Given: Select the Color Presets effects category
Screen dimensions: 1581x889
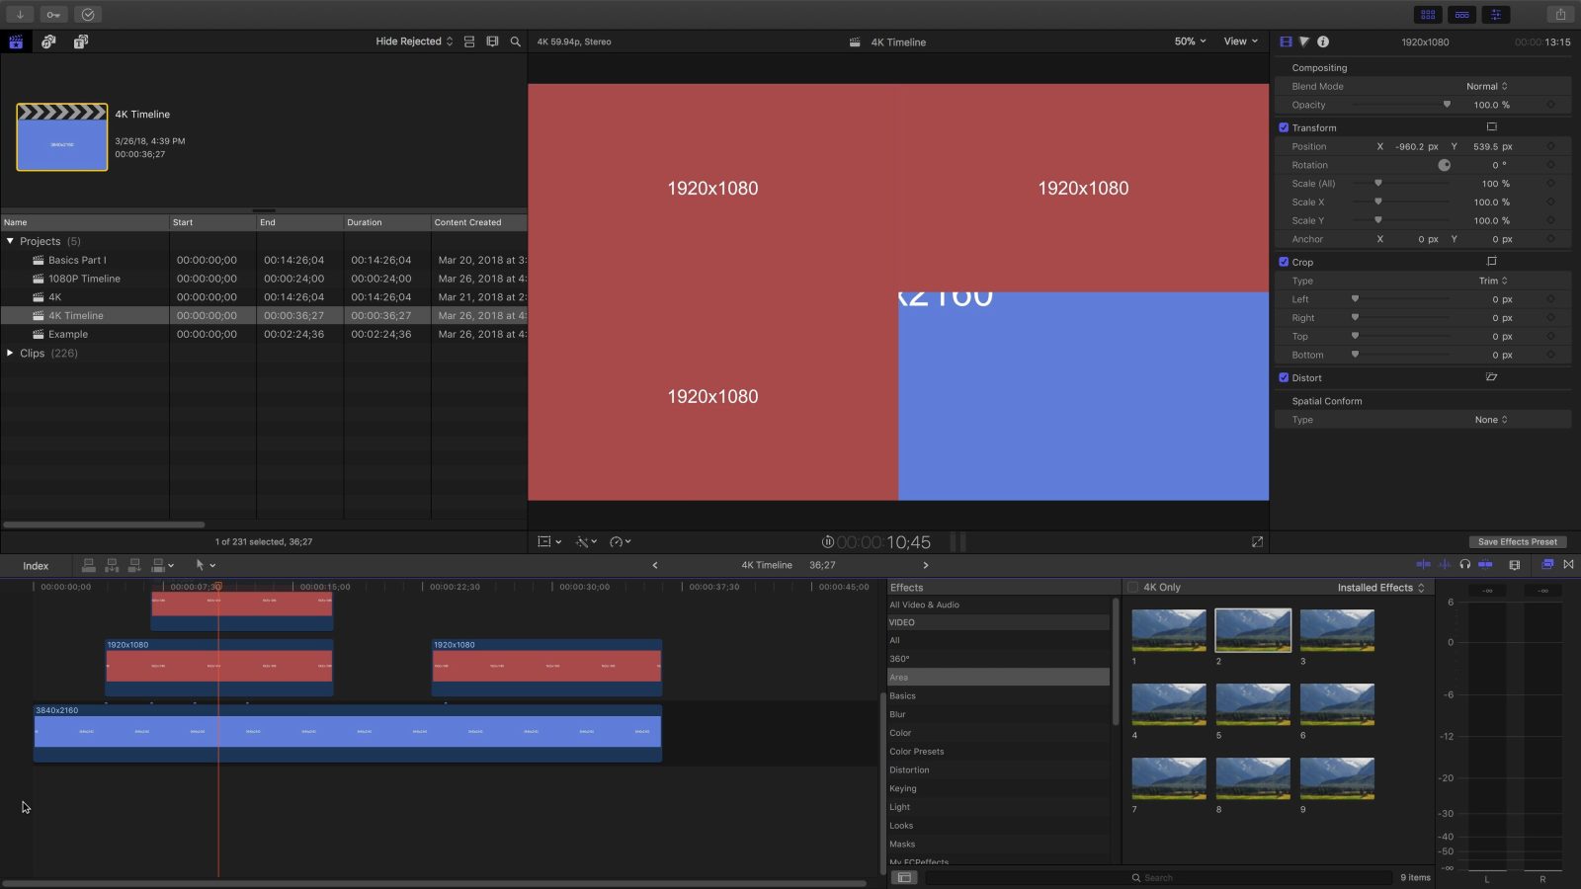Looking at the screenshot, I should (x=916, y=751).
